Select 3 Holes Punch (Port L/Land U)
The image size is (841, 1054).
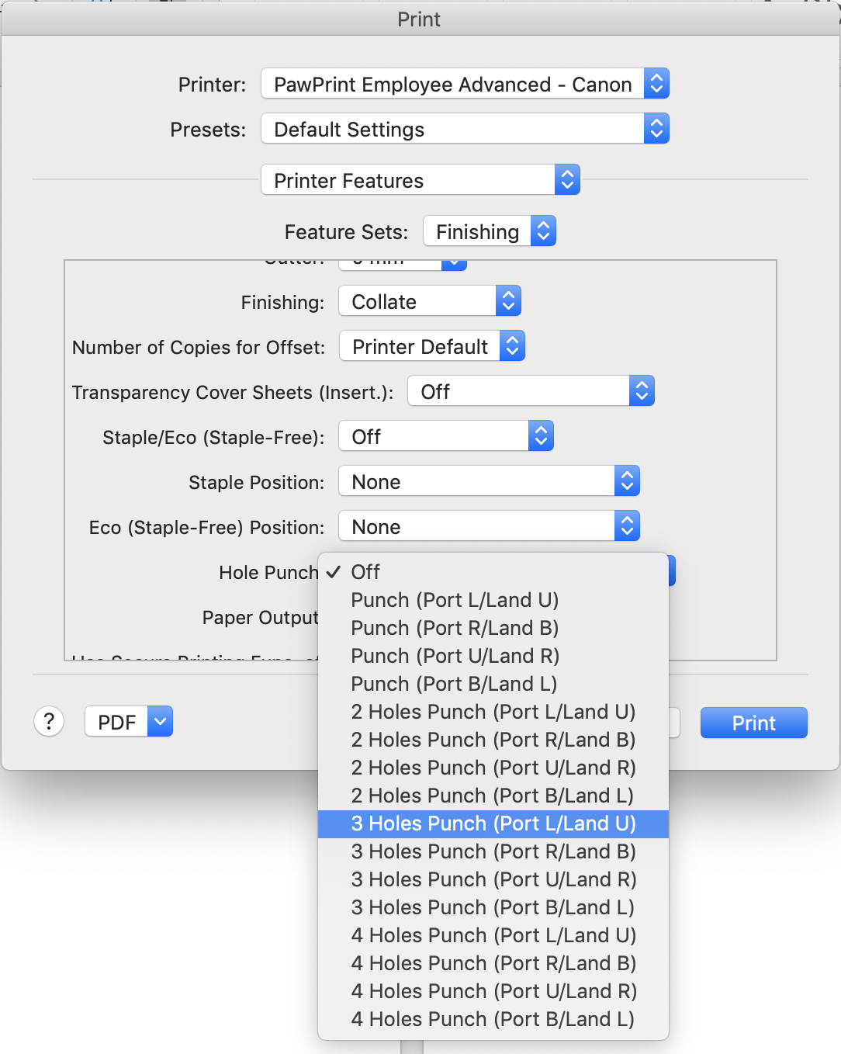pos(493,823)
